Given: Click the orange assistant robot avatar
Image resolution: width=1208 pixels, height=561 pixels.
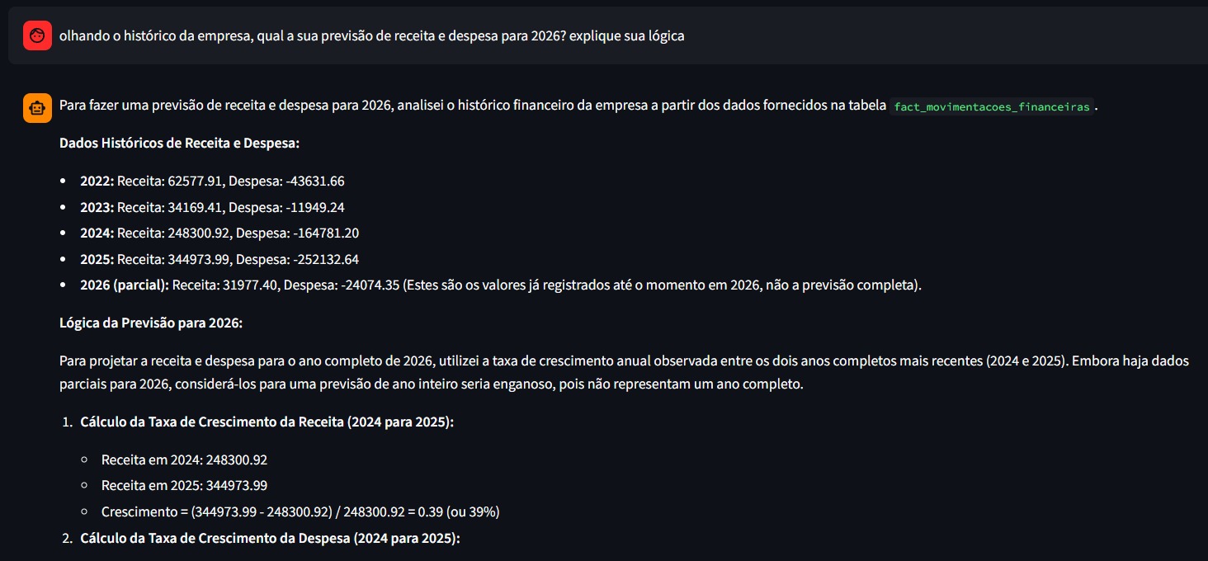Looking at the screenshot, I should 37,108.
